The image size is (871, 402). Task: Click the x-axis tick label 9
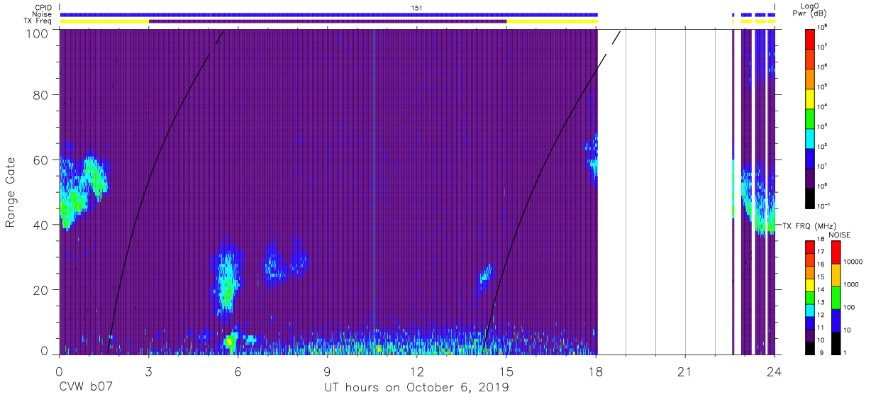[x=328, y=372]
